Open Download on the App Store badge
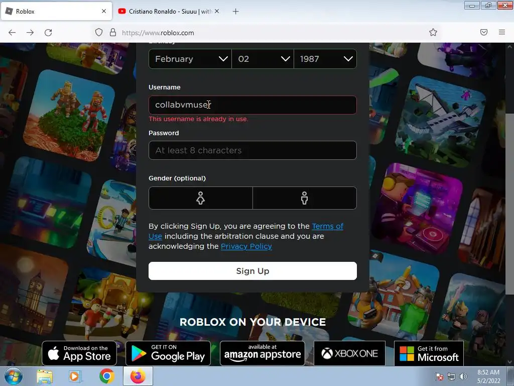This screenshot has height=386, width=514. click(79, 353)
